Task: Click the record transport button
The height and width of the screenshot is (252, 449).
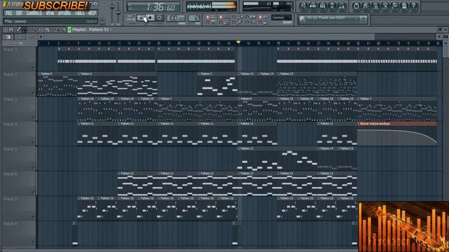Action: pos(159,18)
